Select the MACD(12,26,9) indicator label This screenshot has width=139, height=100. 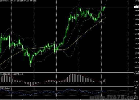coord(6,74)
